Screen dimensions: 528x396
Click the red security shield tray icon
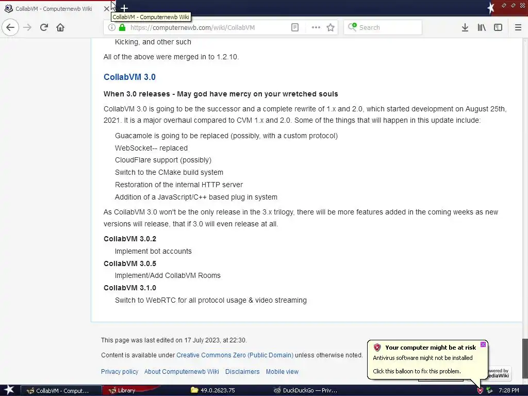click(480, 390)
